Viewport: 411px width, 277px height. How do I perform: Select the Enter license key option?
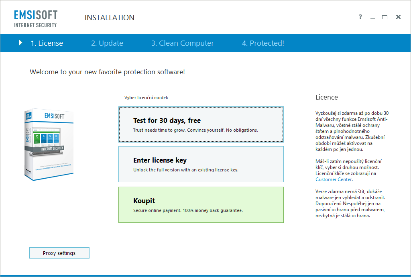tap(201, 164)
